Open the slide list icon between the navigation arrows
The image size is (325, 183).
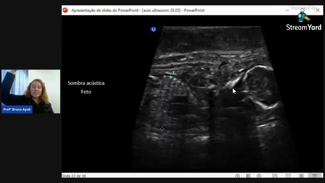click(x=248, y=176)
